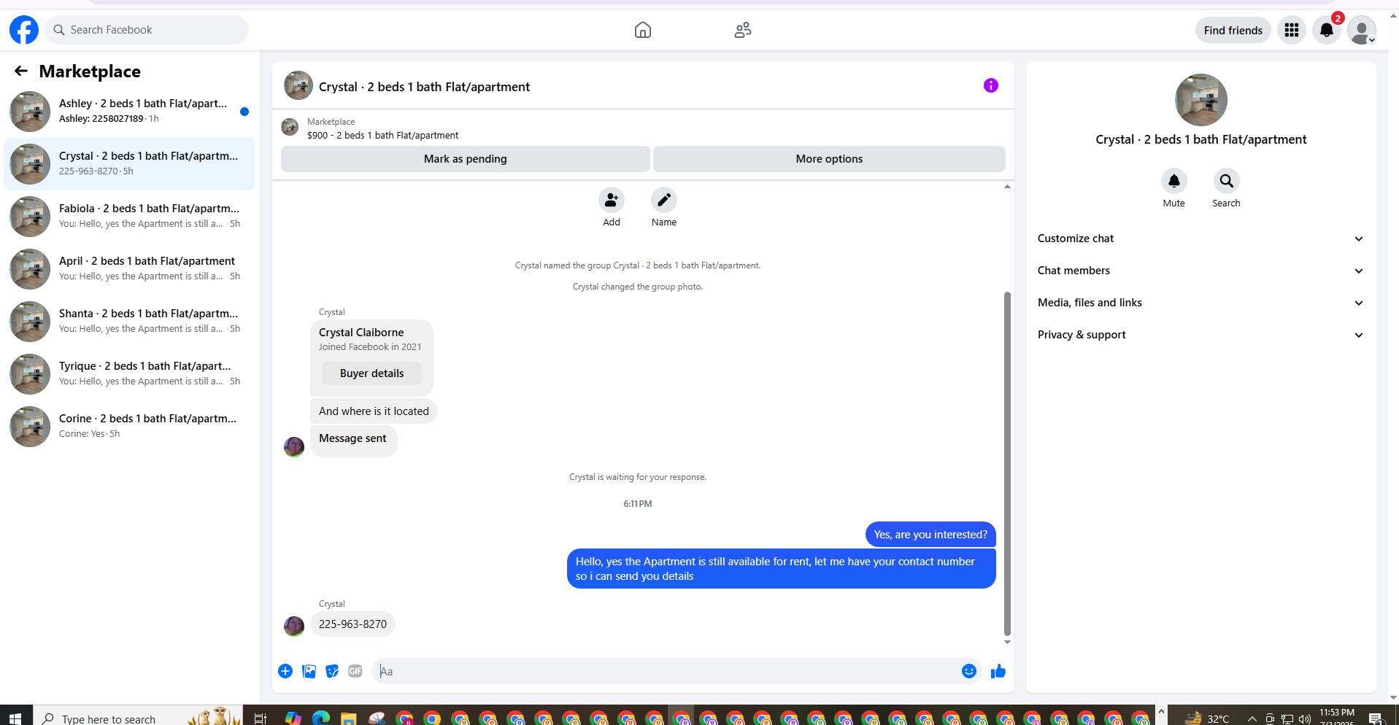Edit the group Name pencil icon

[x=664, y=200]
